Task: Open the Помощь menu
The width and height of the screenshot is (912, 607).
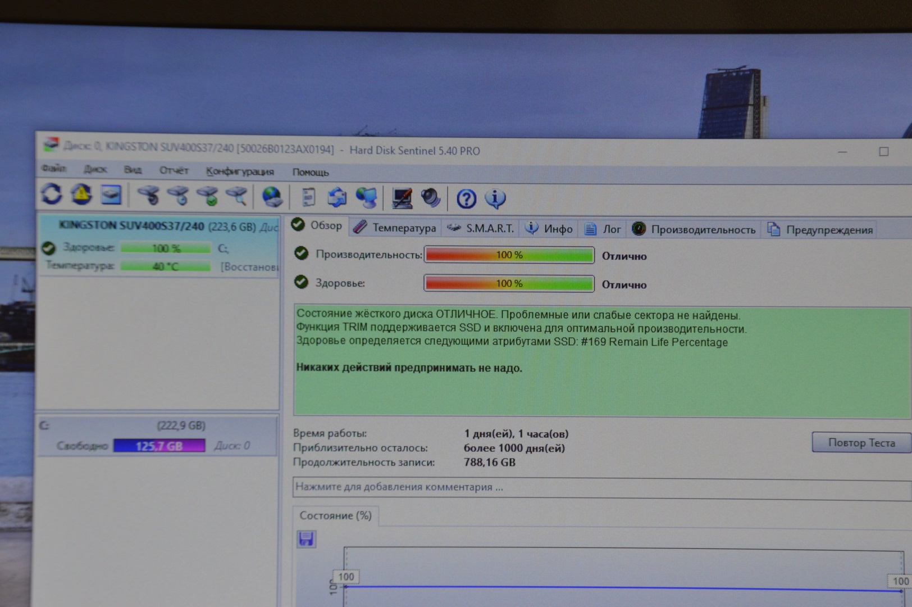Action: tap(311, 172)
